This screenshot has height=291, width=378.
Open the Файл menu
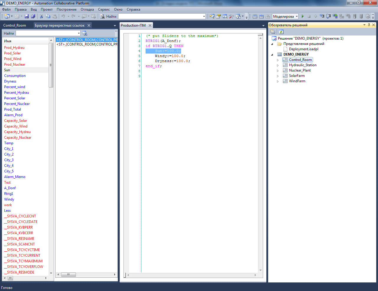click(x=6, y=9)
